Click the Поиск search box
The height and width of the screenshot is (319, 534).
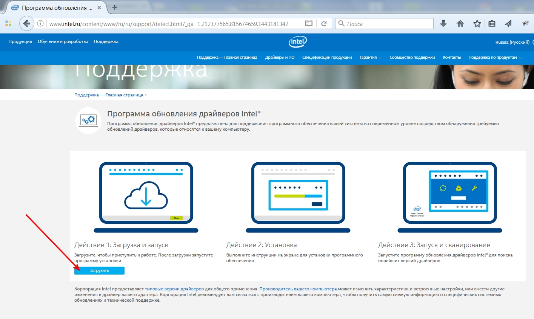click(384, 24)
